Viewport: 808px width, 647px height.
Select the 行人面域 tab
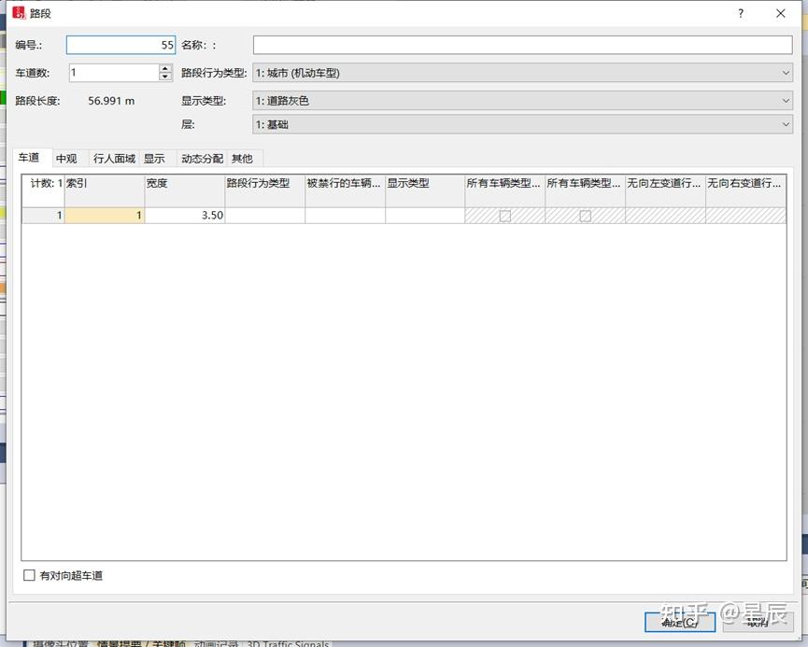(113, 158)
